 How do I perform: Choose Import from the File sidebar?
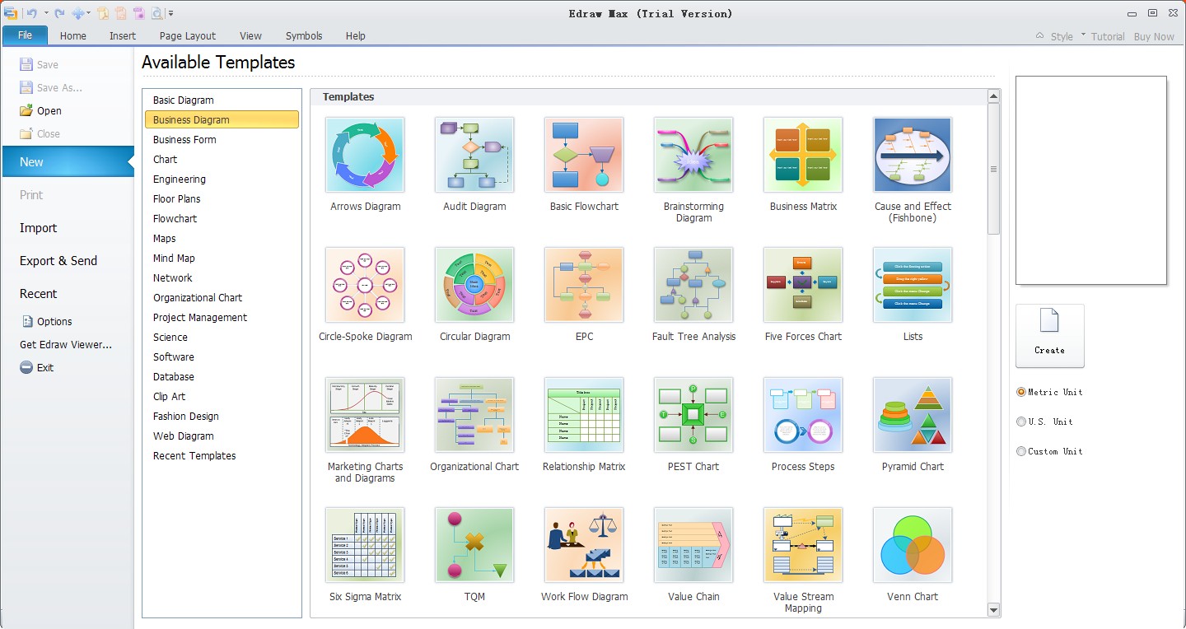[39, 228]
